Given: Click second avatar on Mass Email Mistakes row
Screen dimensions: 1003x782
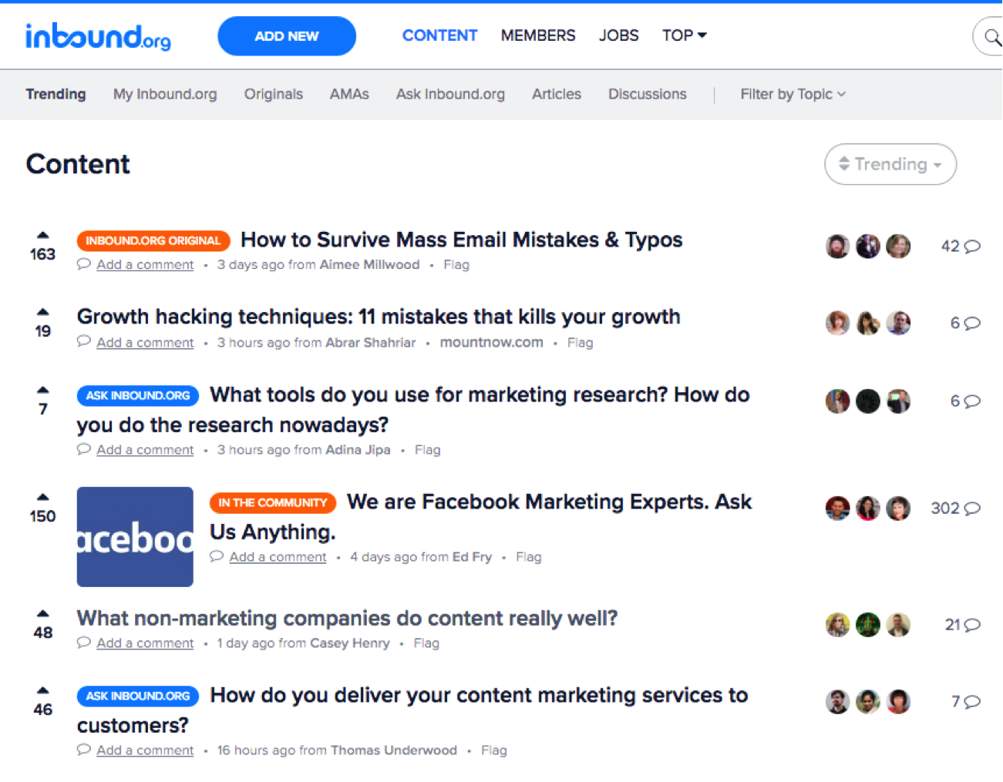Looking at the screenshot, I should (868, 247).
